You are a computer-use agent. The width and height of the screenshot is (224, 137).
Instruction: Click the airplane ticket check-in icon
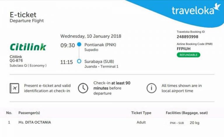14,88
